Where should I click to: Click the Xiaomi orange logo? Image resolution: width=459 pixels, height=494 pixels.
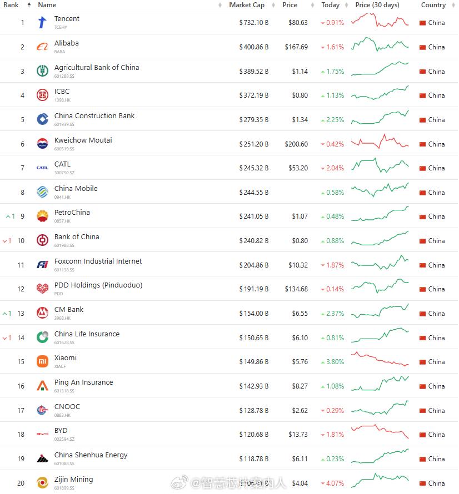[x=42, y=362]
